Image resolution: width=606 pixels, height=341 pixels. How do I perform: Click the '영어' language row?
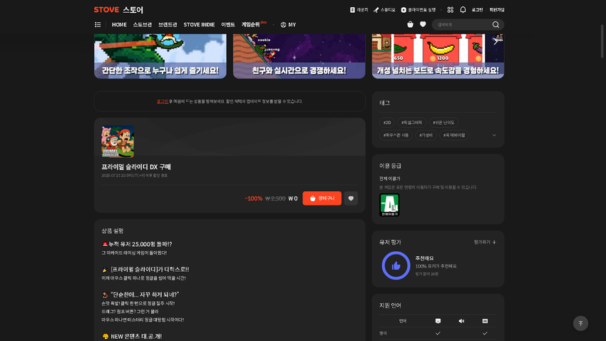coord(438,333)
